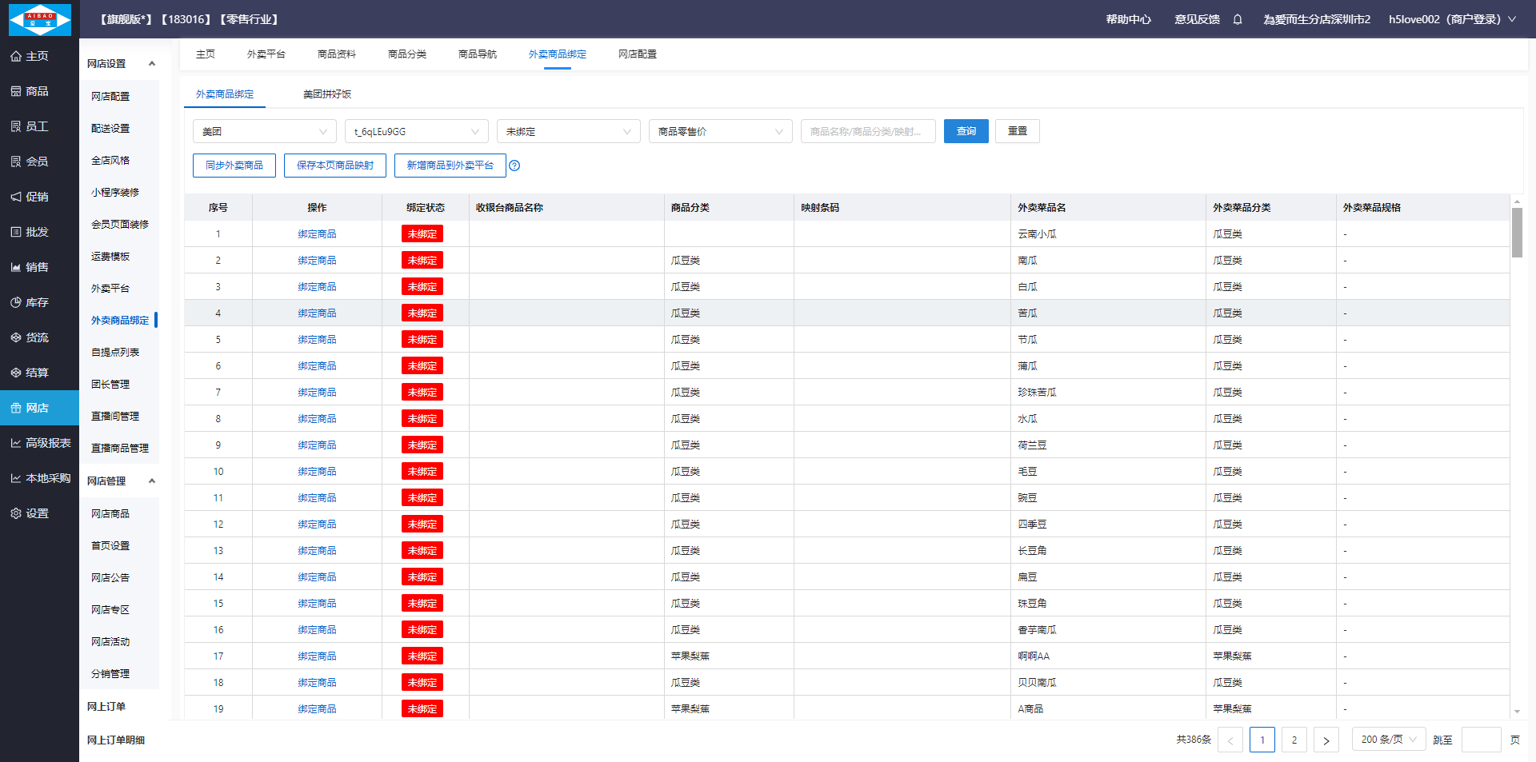The image size is (1536, 762).
Task: Click the 重置 reset button
Action: tap(1018, 131)
